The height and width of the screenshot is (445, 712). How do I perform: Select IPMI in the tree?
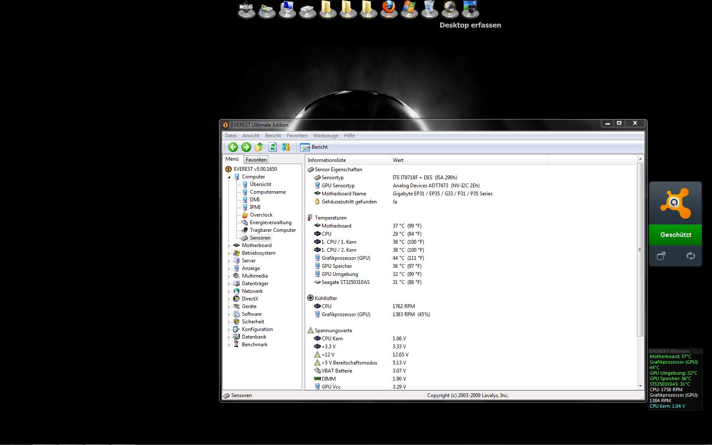coord(255,207)
